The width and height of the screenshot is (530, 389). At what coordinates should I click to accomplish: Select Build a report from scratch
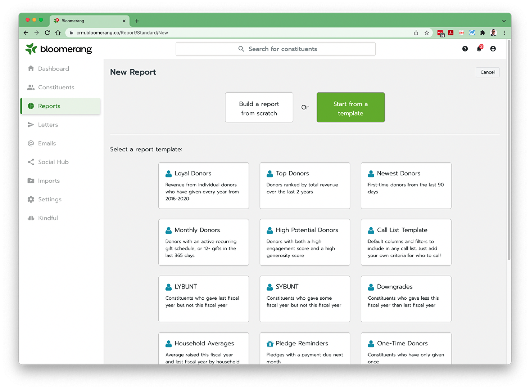click(x=259, y=107)
